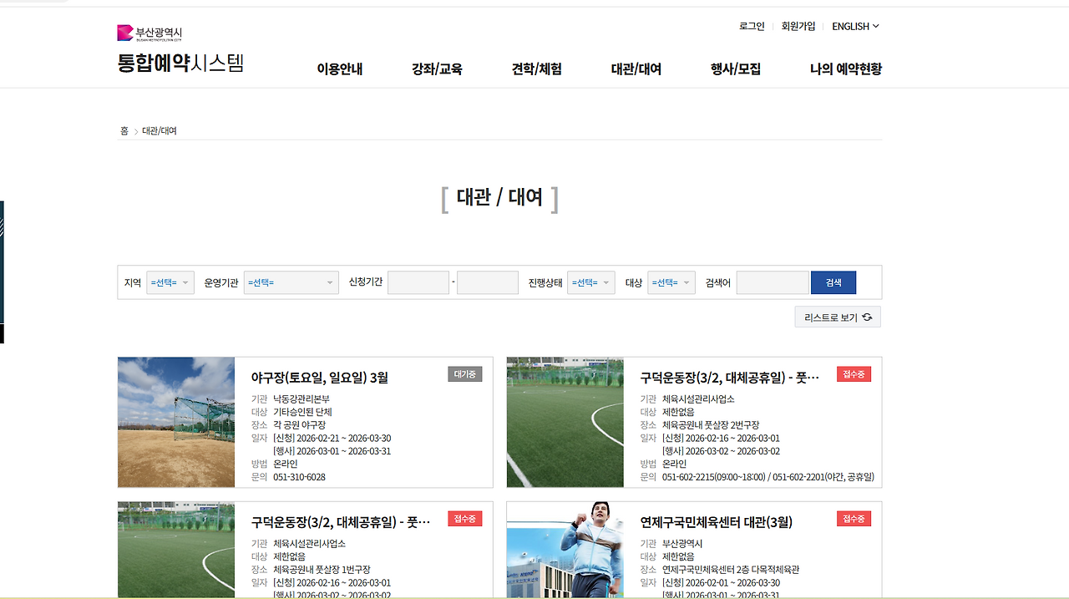Click the text 부산광역시 in the 연제구 card
The width and height of the screenshot is (1069, 599).
point(682,544)
